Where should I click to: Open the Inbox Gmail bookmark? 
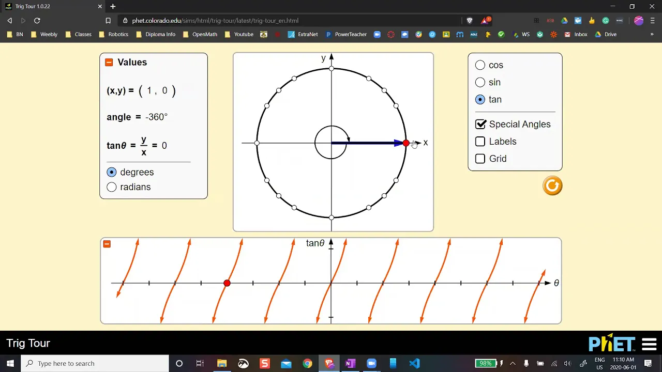(x=576, y=35)
